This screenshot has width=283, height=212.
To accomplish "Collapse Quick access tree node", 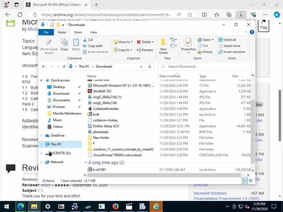I will [x=41, y=80].
